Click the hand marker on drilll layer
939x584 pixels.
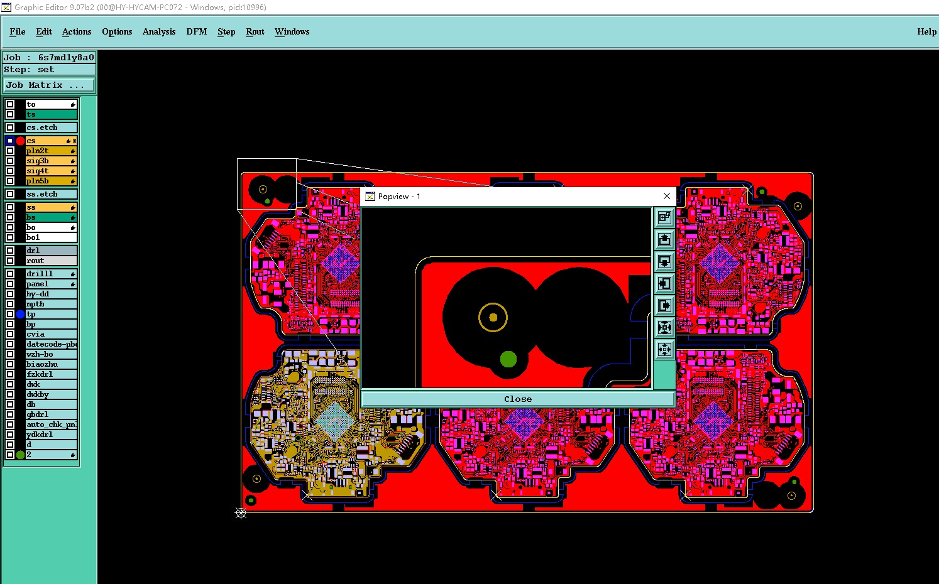click(73, 274)
